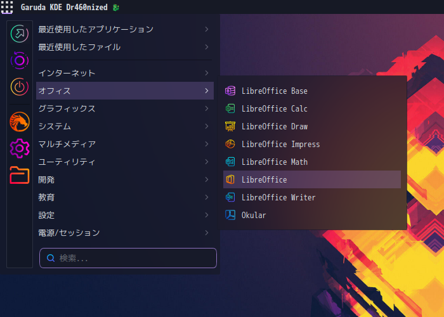Open the ユーティリティ category

click(x=125, y=162)
